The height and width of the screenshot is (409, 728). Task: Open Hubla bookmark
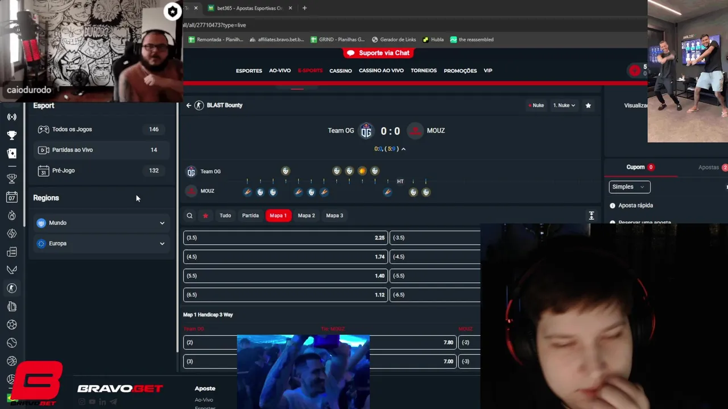pyautogui.click(x=433, y=40)
